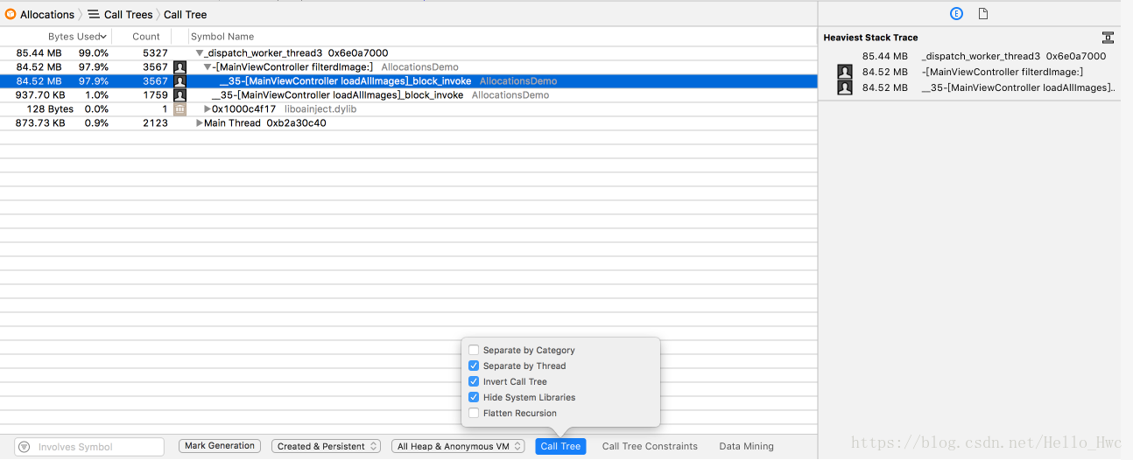Click the _dispatch_worker_thread3 entry in Heaviest Stack Trace
The image size is (1133, 460).
pos(1014,56)
